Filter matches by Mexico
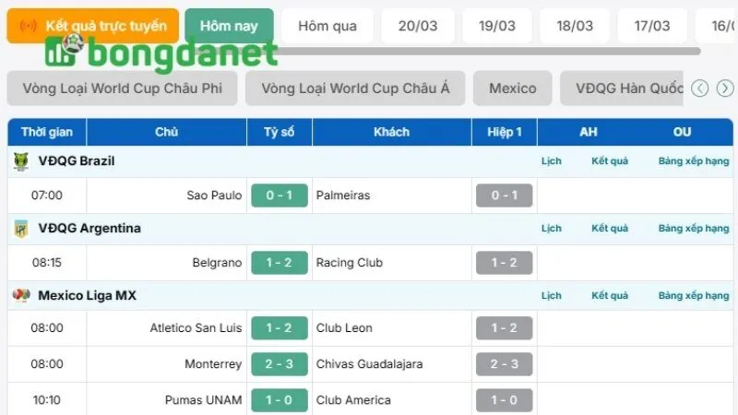 pos(512,89)
